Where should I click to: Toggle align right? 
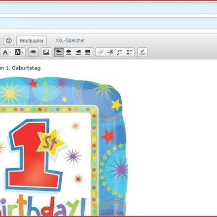(78, 52)
